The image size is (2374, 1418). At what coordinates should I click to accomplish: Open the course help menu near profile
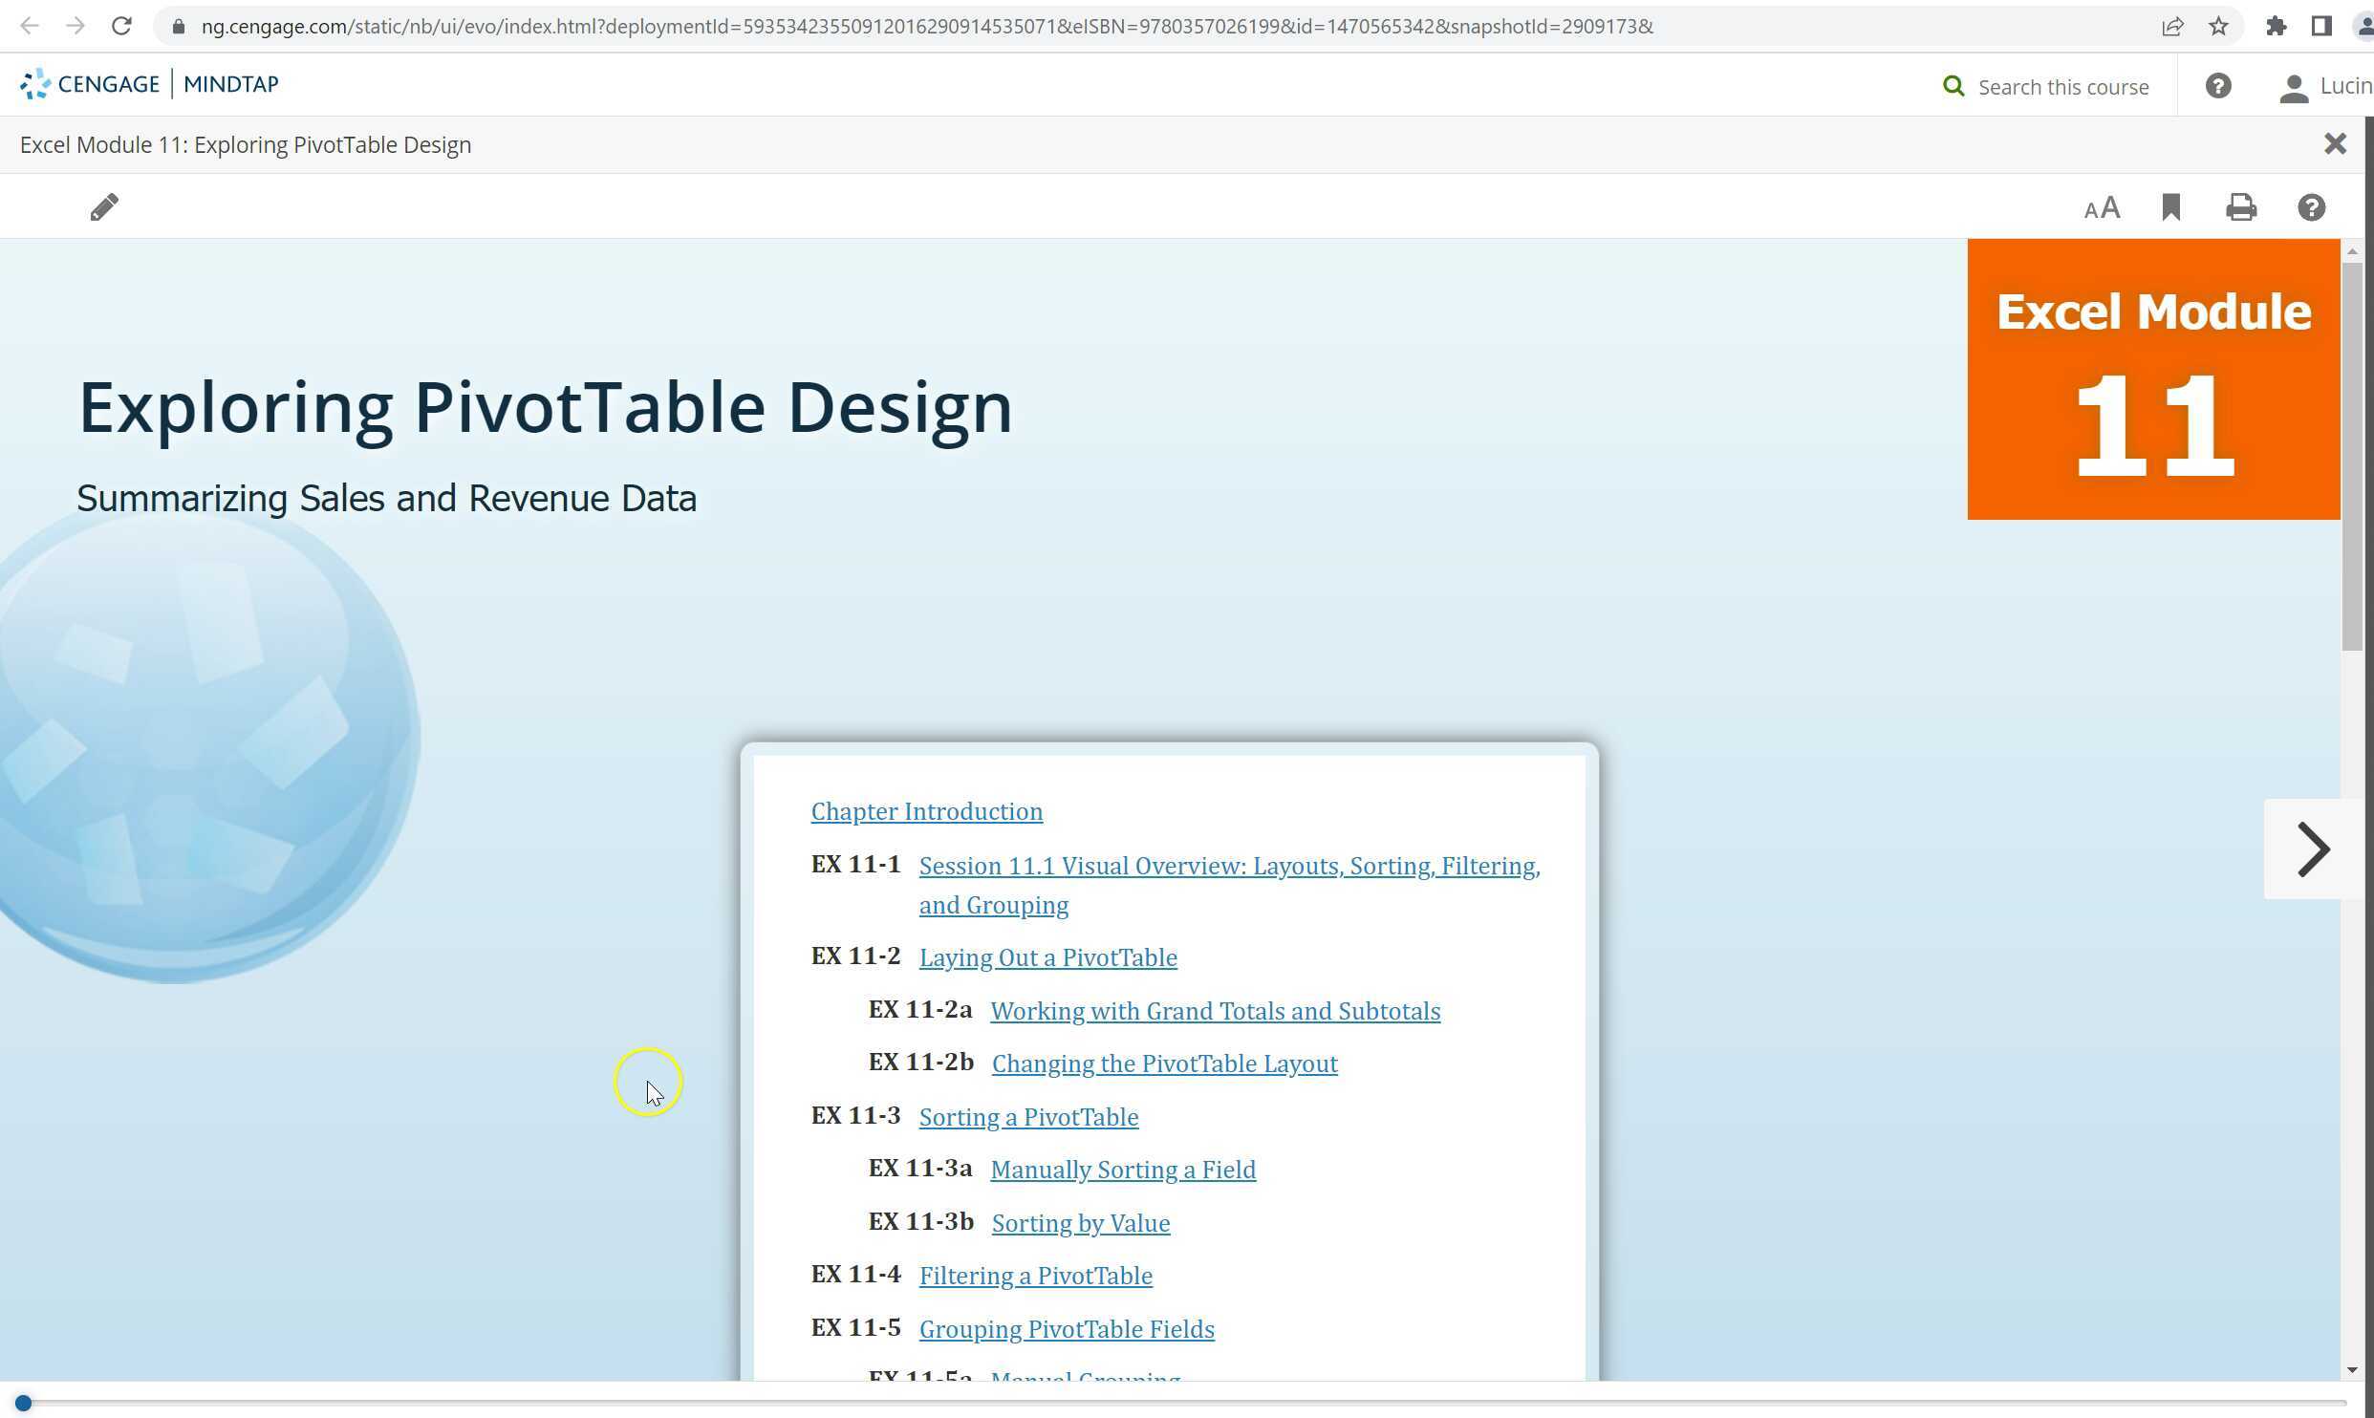point(2217,86)
